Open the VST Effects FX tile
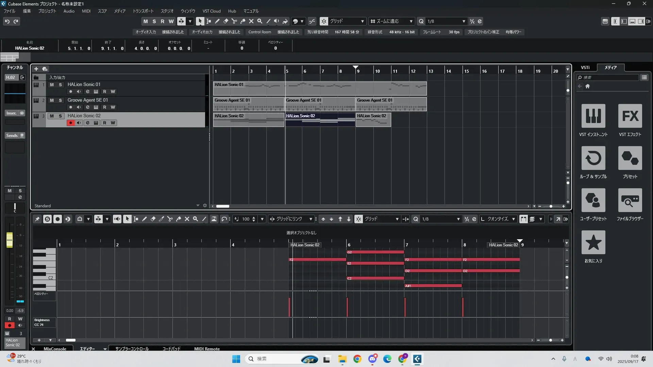The image size is (653, 367). click(x=630, y=116)
